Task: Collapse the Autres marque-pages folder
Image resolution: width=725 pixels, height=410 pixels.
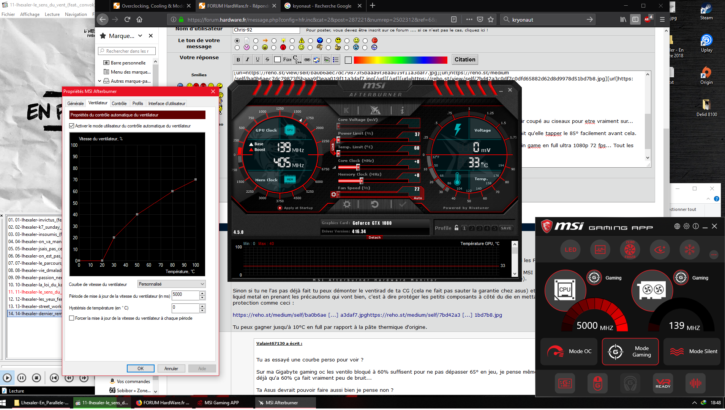Action: click(x=100, y=81)
